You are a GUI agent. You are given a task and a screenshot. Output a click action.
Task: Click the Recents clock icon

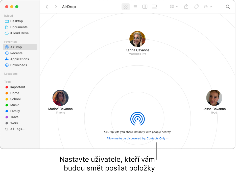(7, 53)
